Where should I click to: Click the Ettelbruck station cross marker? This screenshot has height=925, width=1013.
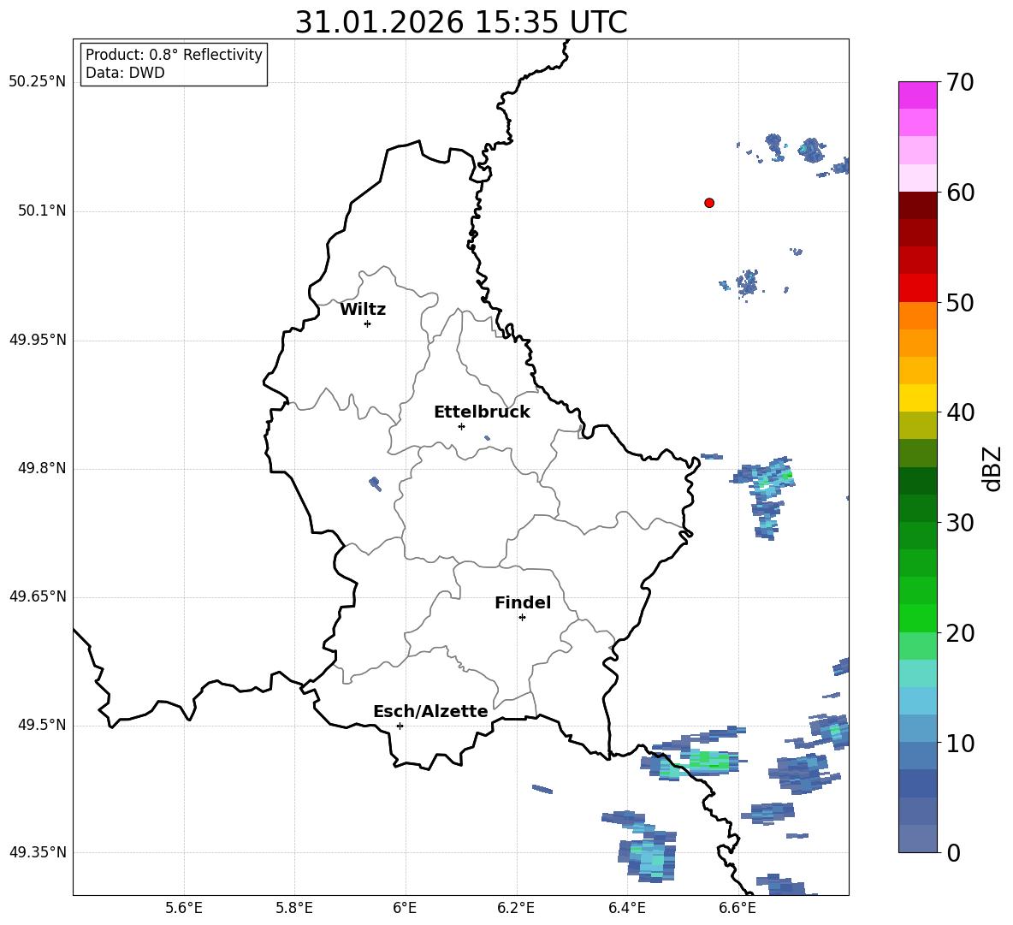coord(461,426)
